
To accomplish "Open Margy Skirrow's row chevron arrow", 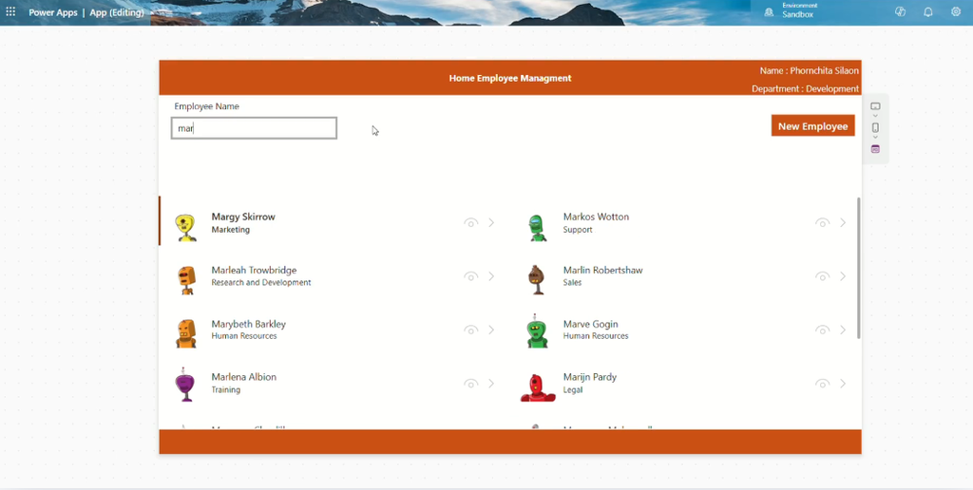I will click(x=491, y=222).
